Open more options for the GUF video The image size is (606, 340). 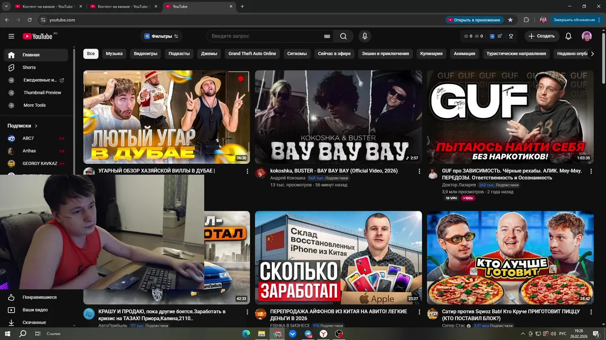click(591, 171)
